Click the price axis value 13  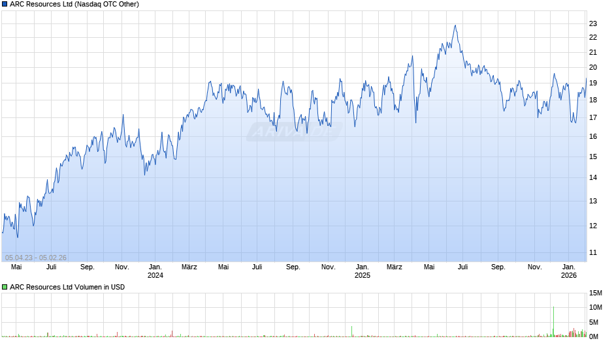point(593,201)
